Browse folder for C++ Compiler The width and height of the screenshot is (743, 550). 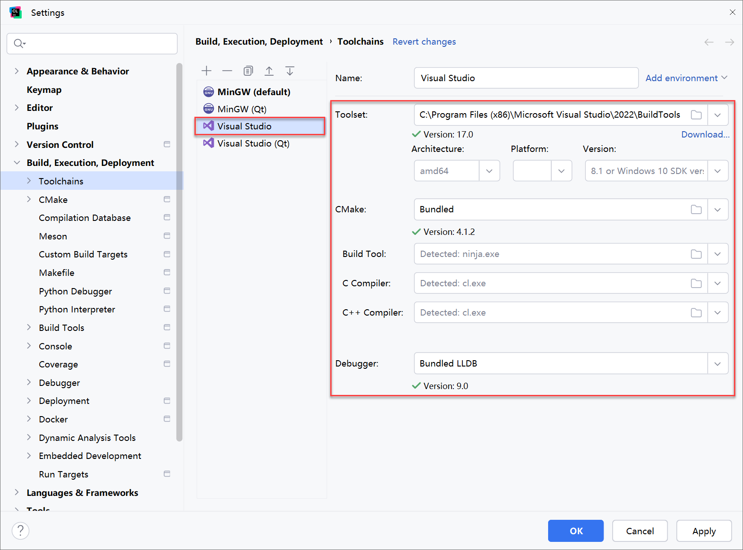696,313
